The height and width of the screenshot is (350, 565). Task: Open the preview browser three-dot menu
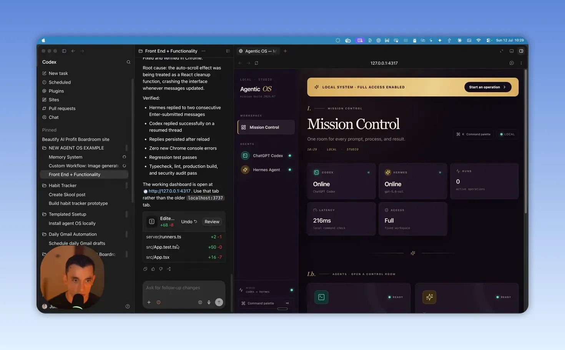coord(521,63)
